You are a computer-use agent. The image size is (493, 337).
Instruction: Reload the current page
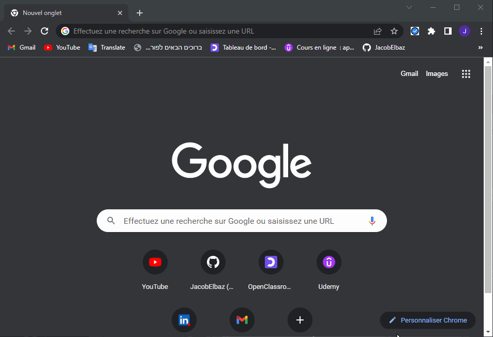(x=44, y=31)
